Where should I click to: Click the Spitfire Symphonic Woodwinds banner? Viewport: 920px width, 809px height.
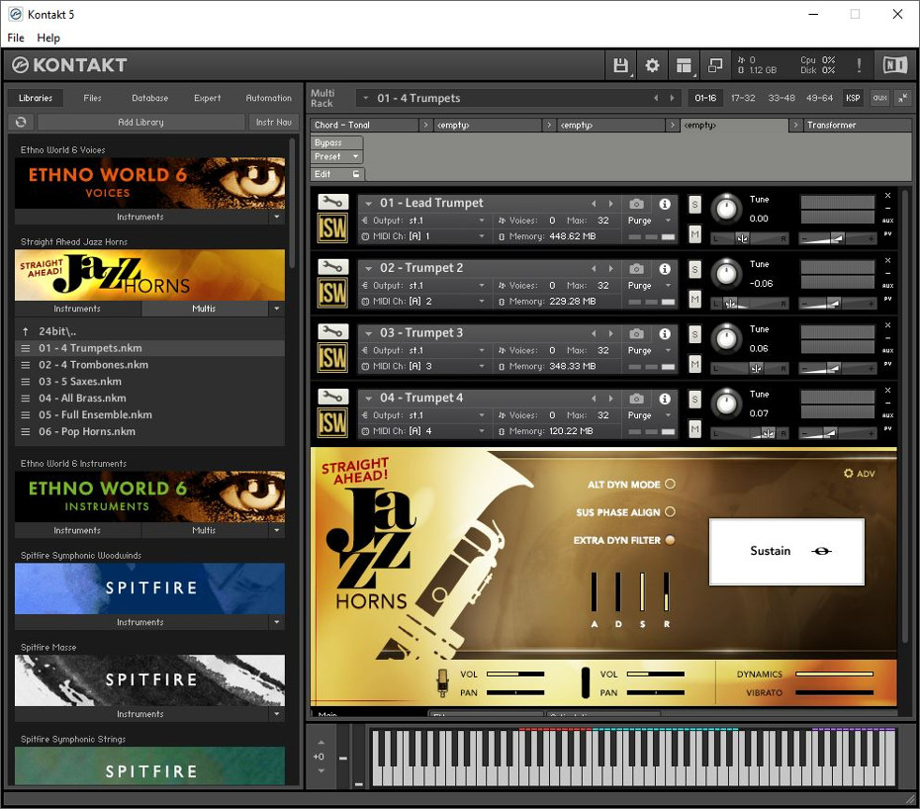[149, 588]
